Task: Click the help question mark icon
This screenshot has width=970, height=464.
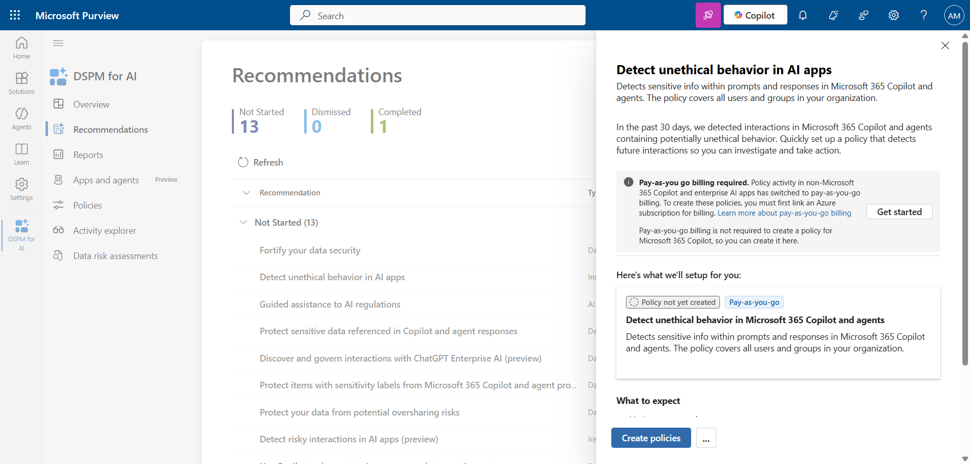Action: tap(924, 15)
